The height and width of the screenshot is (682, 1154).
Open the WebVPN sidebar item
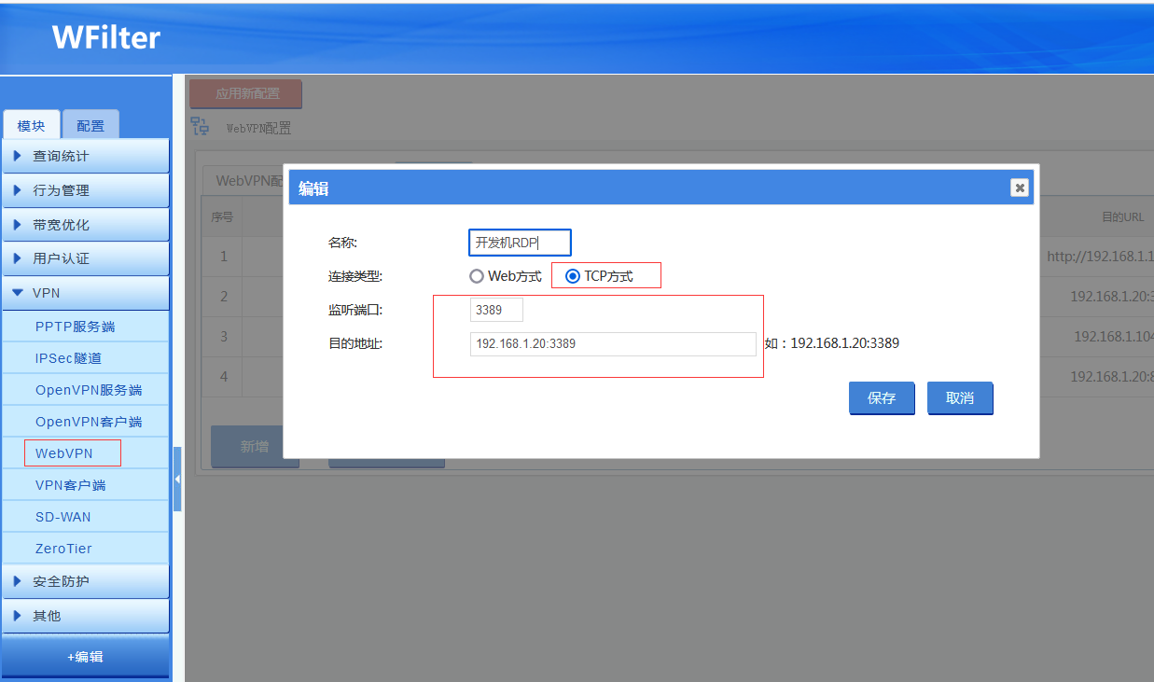[64, 453]
